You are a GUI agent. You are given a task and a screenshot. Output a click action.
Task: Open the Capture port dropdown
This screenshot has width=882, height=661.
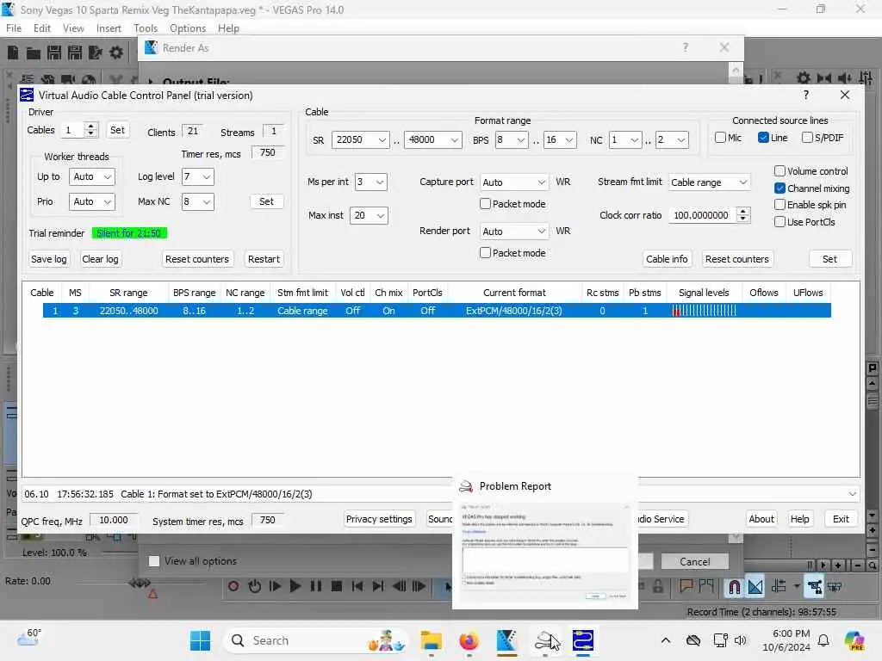[x=514, y=182]
